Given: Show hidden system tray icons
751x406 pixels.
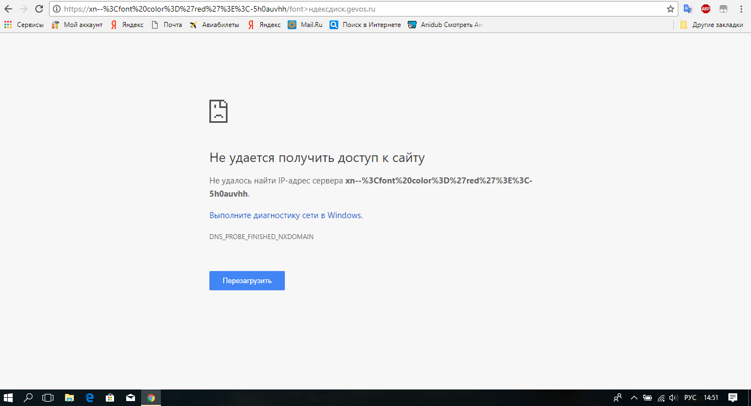Looking at the screenshot, I should coord(634,398).
